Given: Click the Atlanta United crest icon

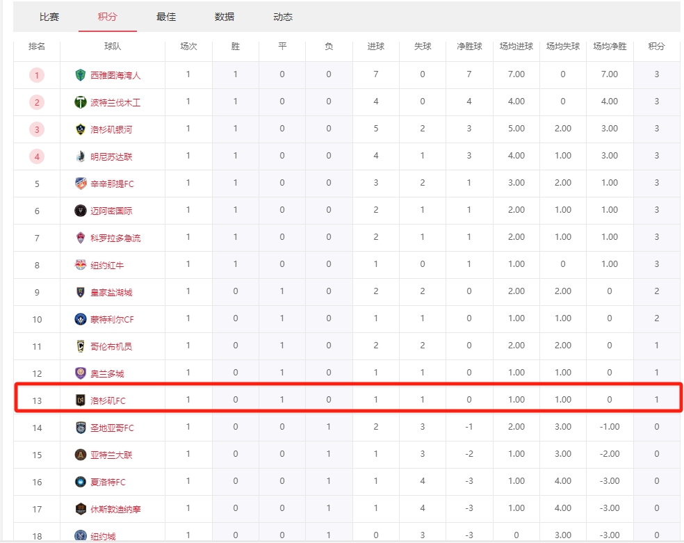Looking at the screenshot, I should coord(81,455).
